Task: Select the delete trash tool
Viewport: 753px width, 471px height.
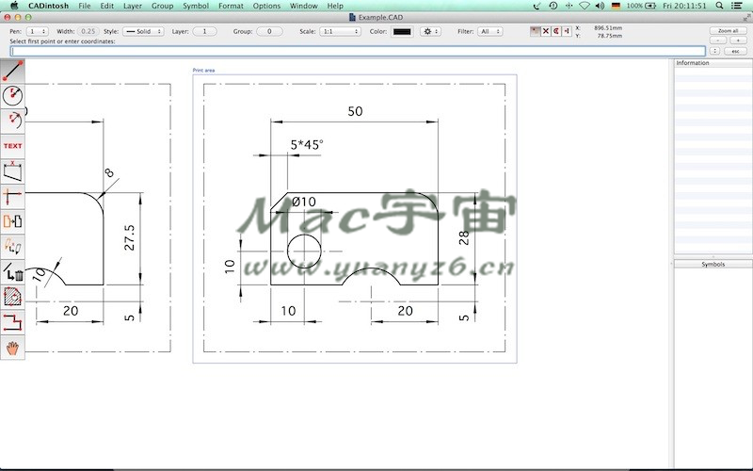Action: click(x=12, y=272)
